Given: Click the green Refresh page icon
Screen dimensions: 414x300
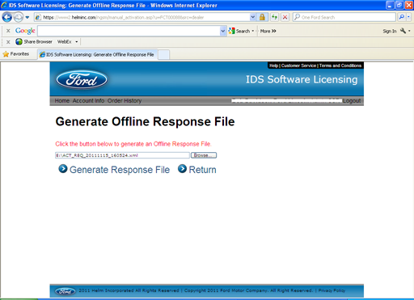Looking at the screenshot, I should [x=274, y=17].
